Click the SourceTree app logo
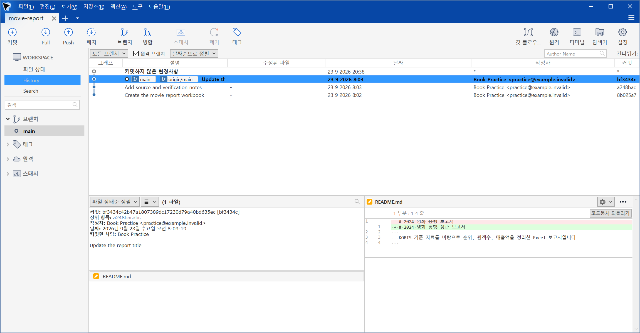Image resolution: width=640 pixels, height=333 pixels. click(x=7, y=6)
